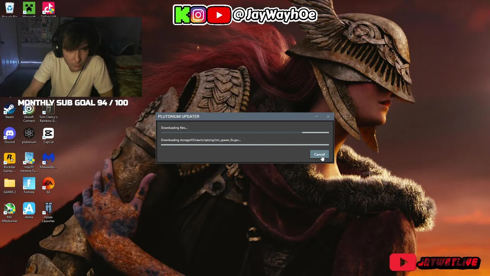Launch the Fortnite desktop shortcut
Screen dimensions: 490x276
click(29, 186)
